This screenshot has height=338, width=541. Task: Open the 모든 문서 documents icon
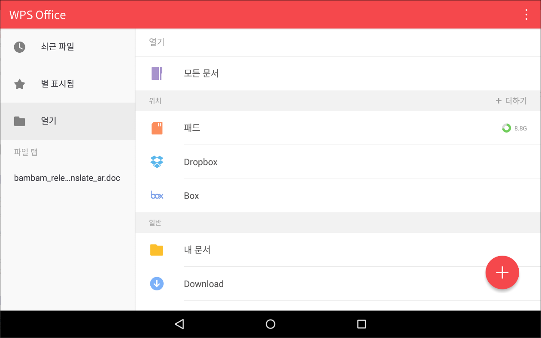pos(157,73)
